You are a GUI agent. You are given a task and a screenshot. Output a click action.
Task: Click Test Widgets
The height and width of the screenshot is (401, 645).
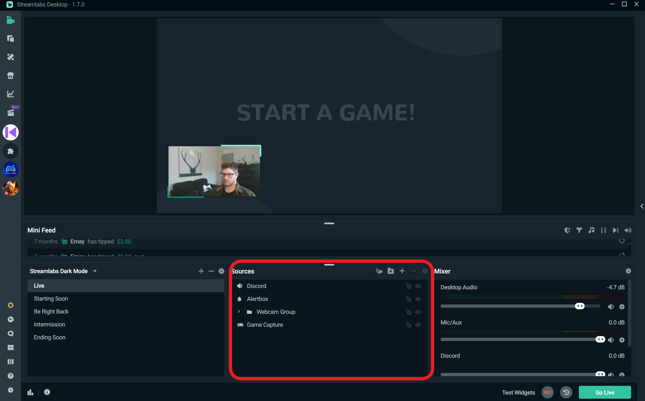(518, 392)
